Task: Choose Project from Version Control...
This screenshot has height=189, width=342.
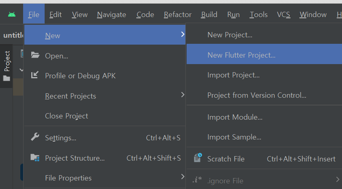Action: point(256,95)
